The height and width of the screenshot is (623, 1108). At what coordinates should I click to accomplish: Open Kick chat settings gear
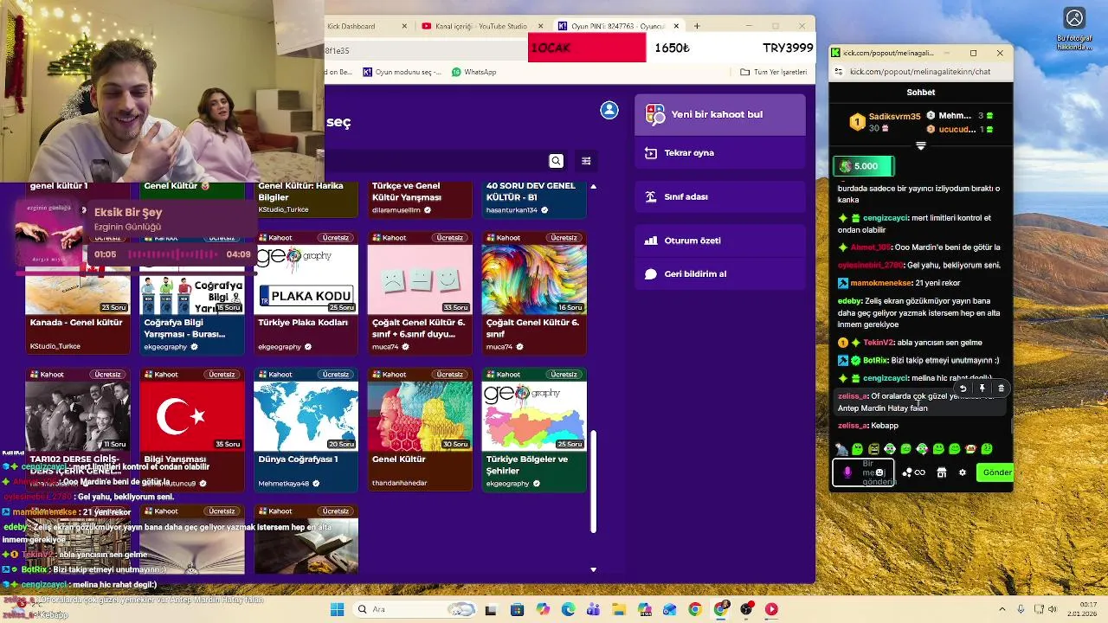tap(962, 472)
